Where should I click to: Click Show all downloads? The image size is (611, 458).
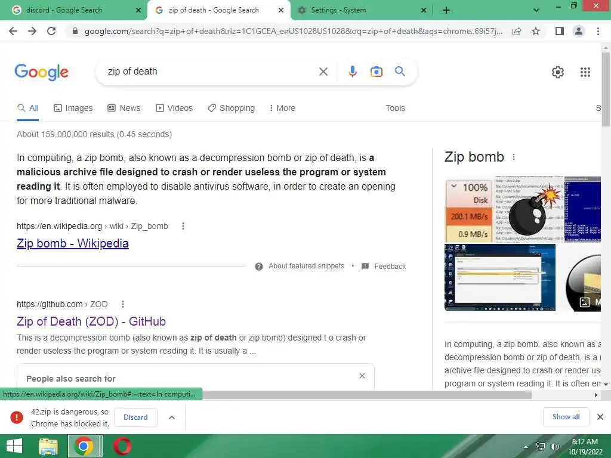[566, 417]
